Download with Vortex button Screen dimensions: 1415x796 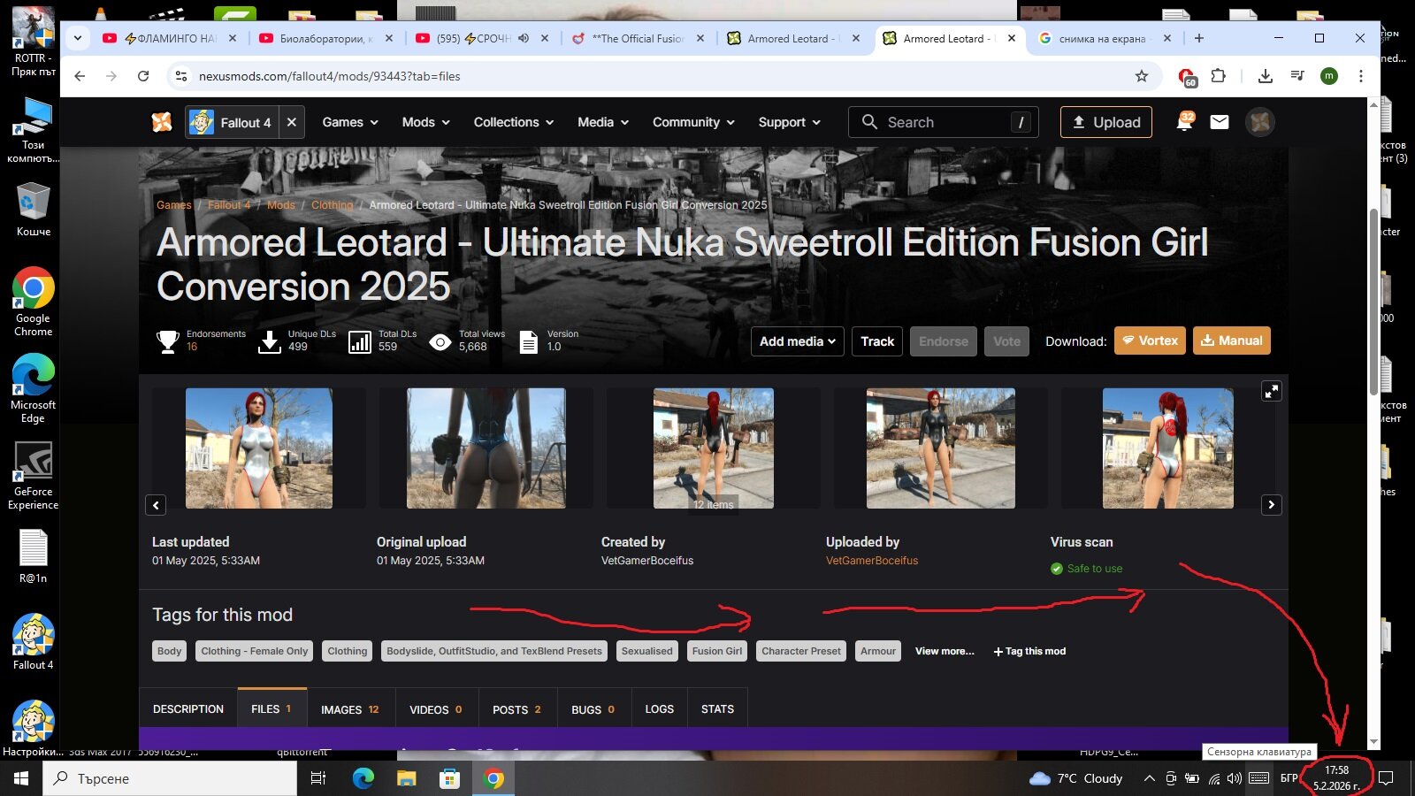pyautogui.click(x=1150, y=341)
